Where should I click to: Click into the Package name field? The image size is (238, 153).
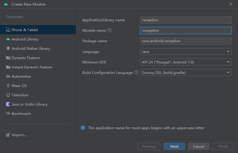tap(186, 41)
